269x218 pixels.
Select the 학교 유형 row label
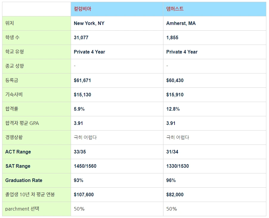coord(14,52)
